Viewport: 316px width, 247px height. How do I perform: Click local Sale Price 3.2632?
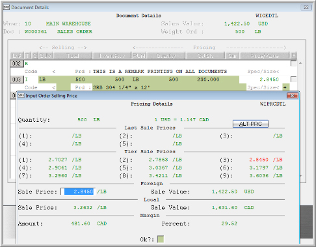(x=83, y=207)
